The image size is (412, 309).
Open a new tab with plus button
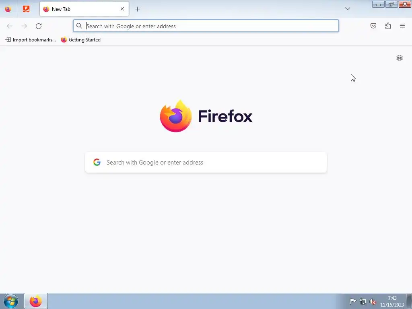click(x=138, y=9)
